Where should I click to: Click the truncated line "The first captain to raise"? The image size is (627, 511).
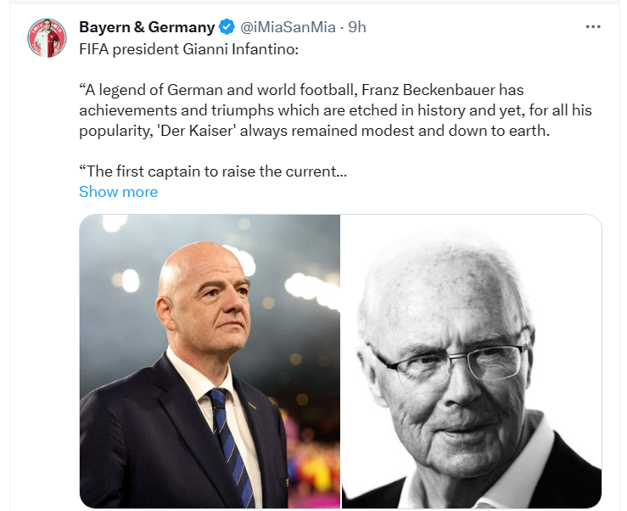click(213, 171)
